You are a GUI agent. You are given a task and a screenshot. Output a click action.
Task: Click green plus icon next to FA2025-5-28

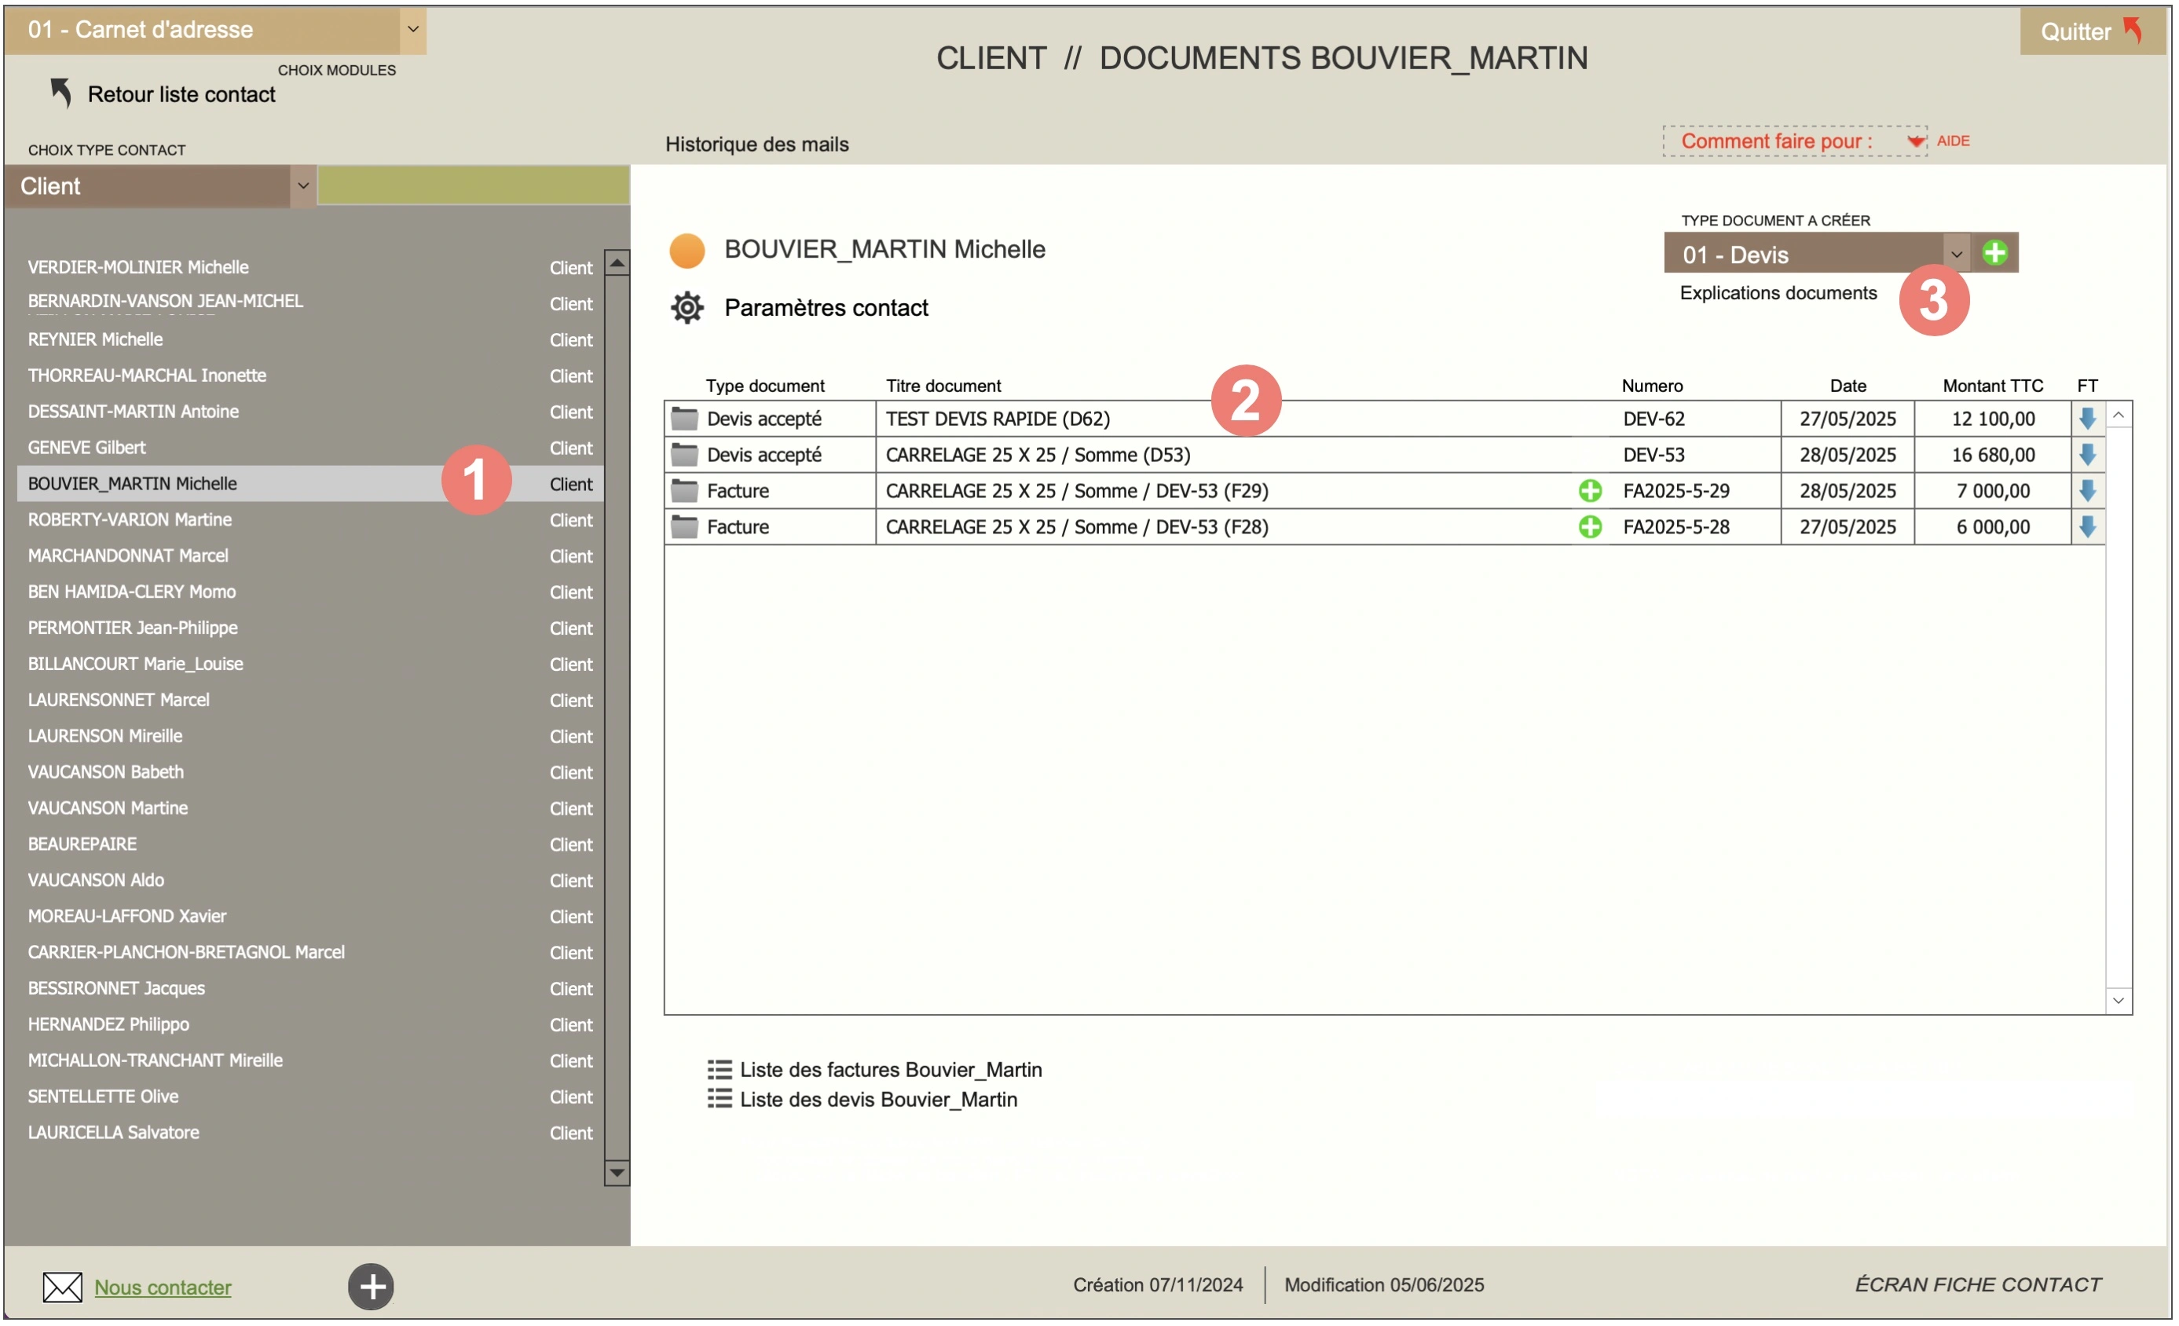point(1590,526)
